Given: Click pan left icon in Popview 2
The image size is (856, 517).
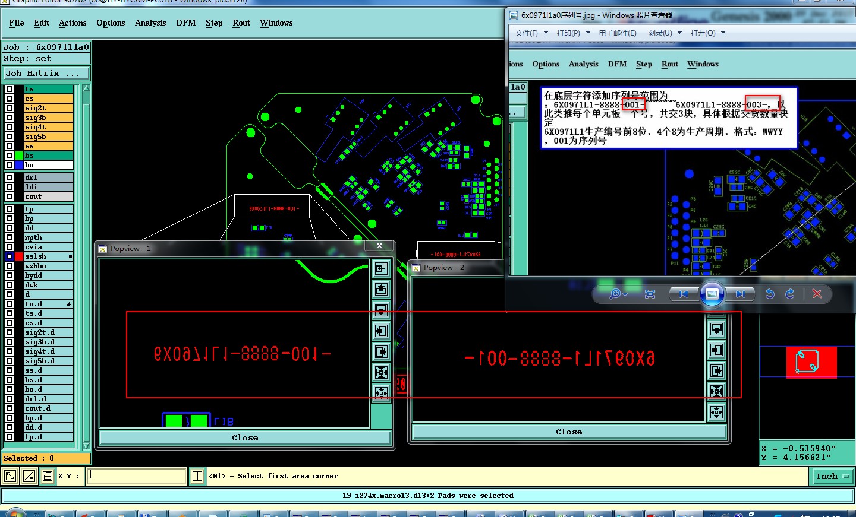Looking at the screenshot, I should pyautogui.click(x=716, y=350).
